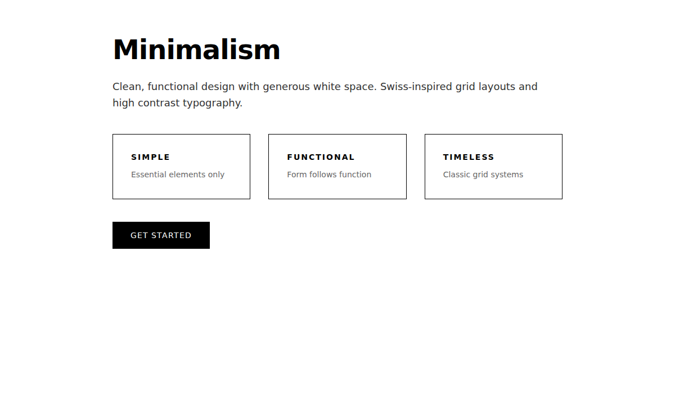Click the introductory paragraph about clean design

325,95
